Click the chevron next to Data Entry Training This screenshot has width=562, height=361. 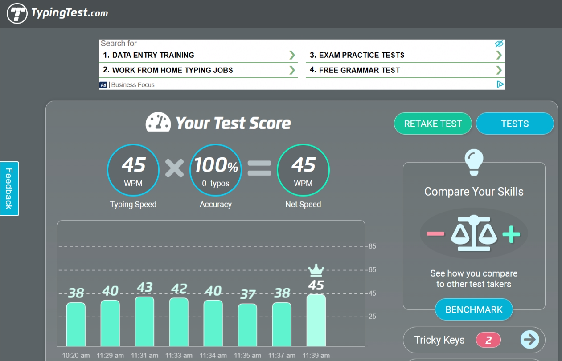point(292,55)
